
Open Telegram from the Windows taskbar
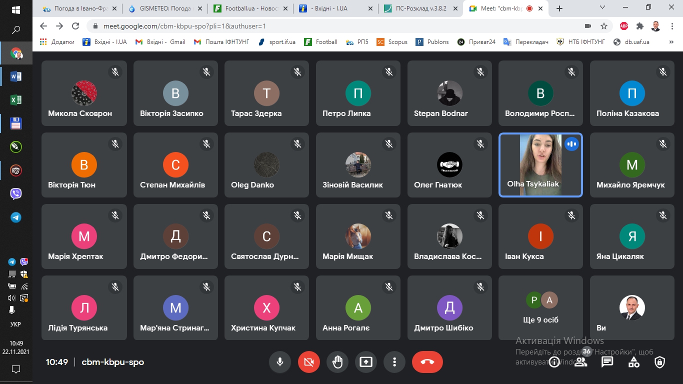click(16, 217)
